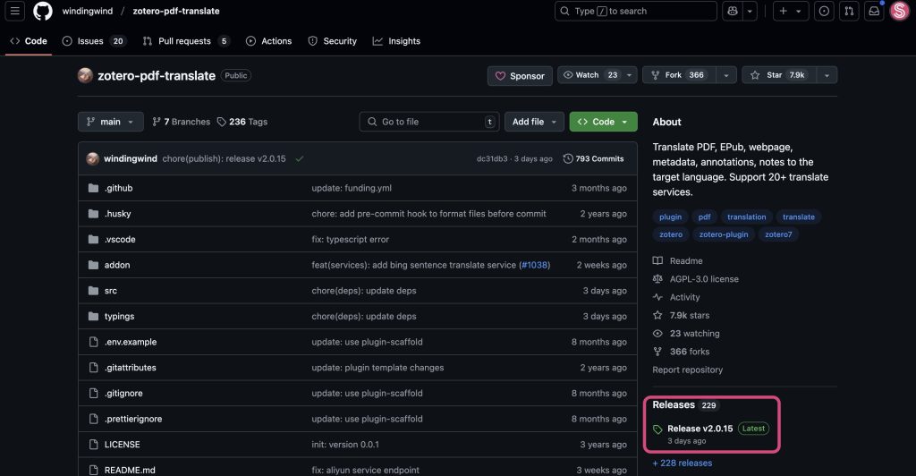Click the user profile avatar
Image resolution: width=916 pixels, height=476 pixels.
coord(898,12)
